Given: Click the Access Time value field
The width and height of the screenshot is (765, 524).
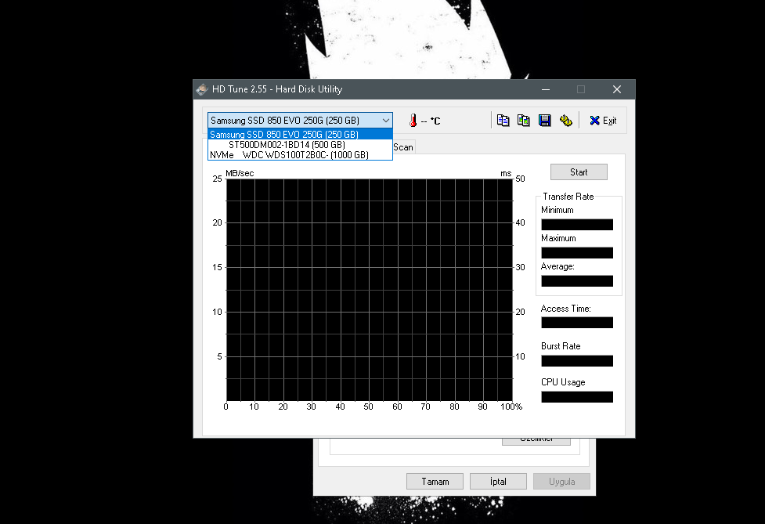Looking at the screenshot, I should (576, 323).
